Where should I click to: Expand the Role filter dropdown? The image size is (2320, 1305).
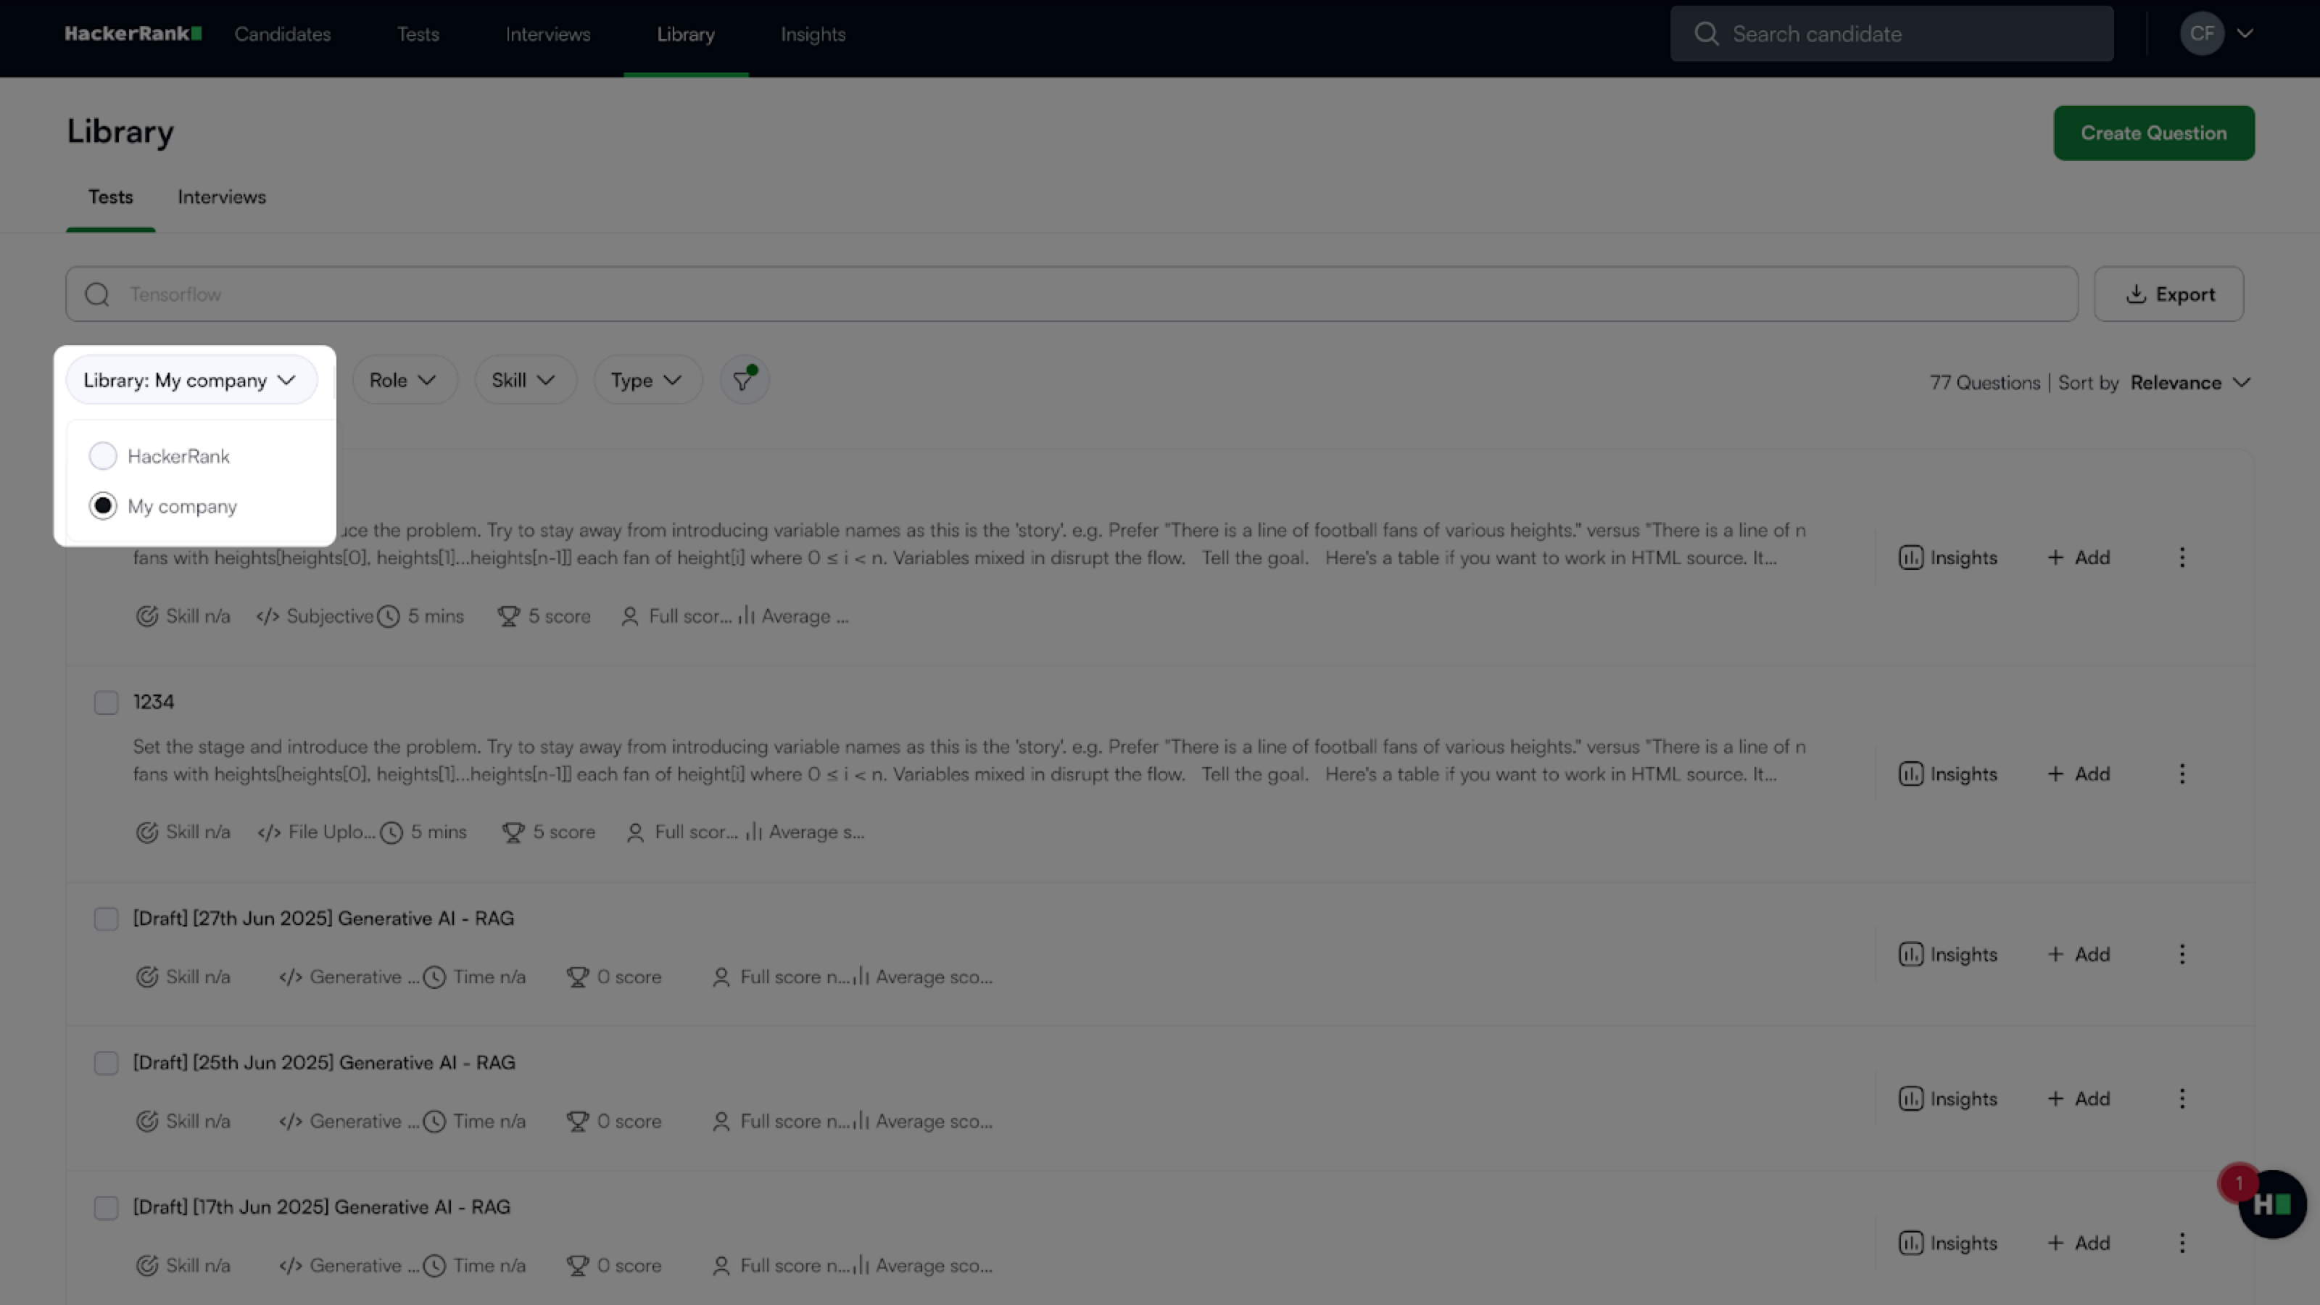[x=402, y=380]
